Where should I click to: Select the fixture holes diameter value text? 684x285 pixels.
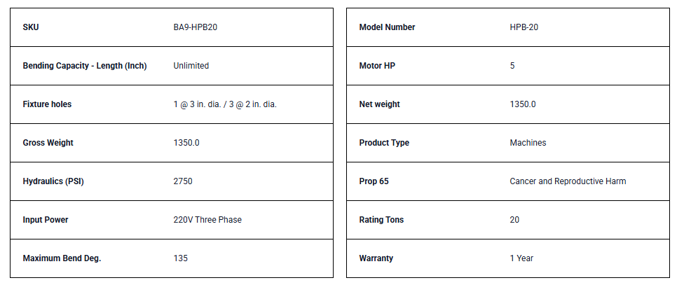click(231, 104)
